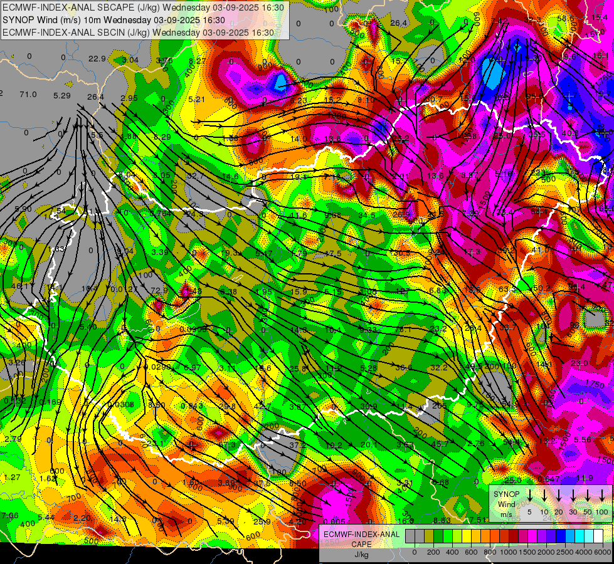Pick the dark green CAPE legend swatch
The image size is (614, 564).
tap(438, 536)
